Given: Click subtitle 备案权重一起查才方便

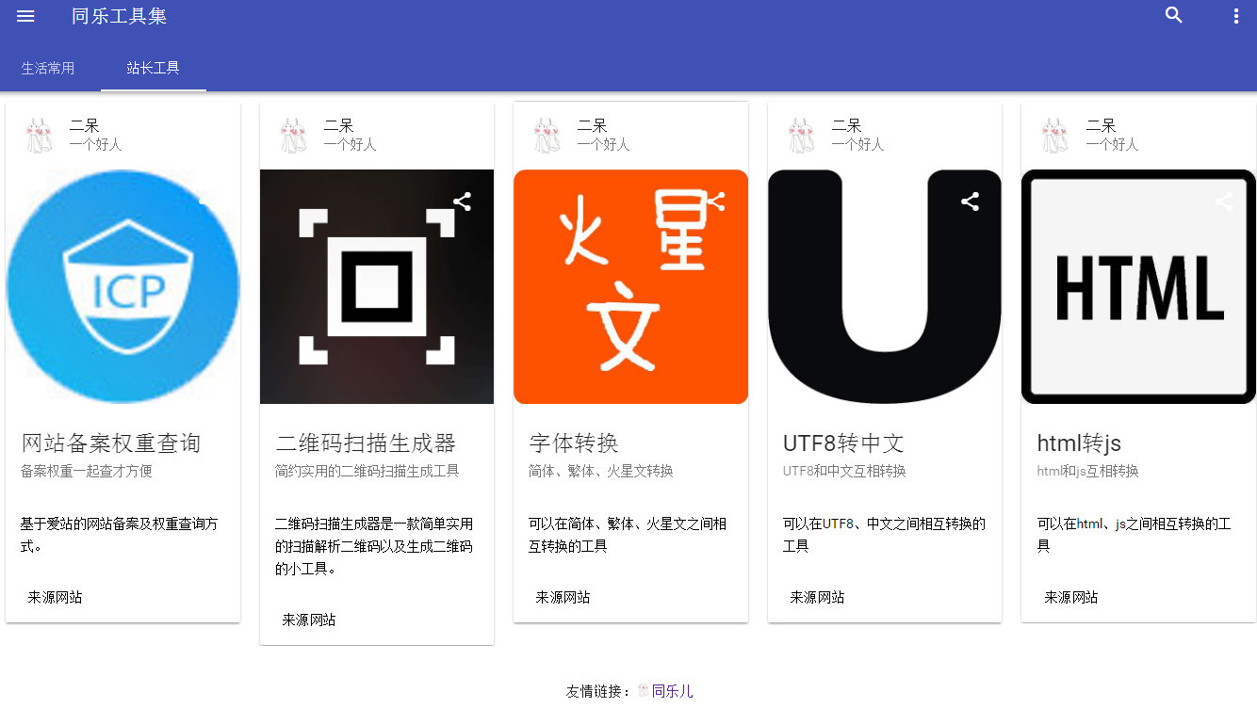Looking at the screenshot, I should (x=87, y=471).
